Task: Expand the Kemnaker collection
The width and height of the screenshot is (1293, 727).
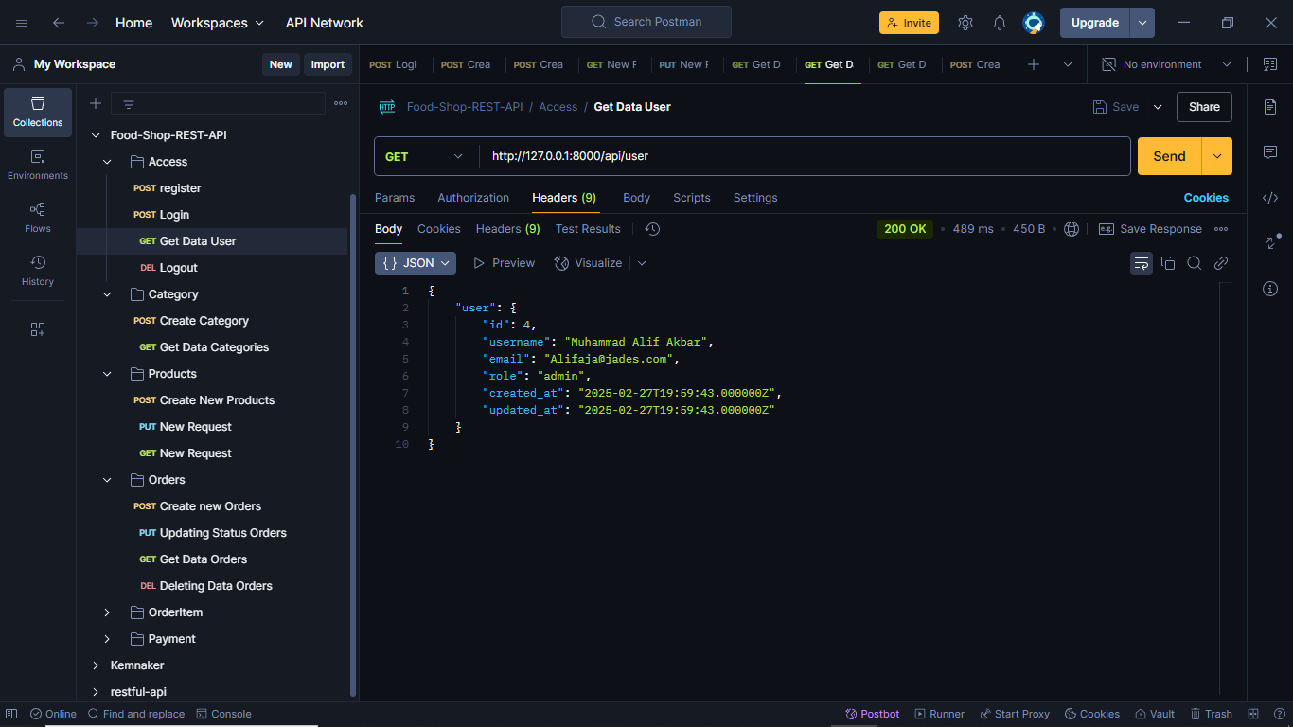Action: [96, 665]
